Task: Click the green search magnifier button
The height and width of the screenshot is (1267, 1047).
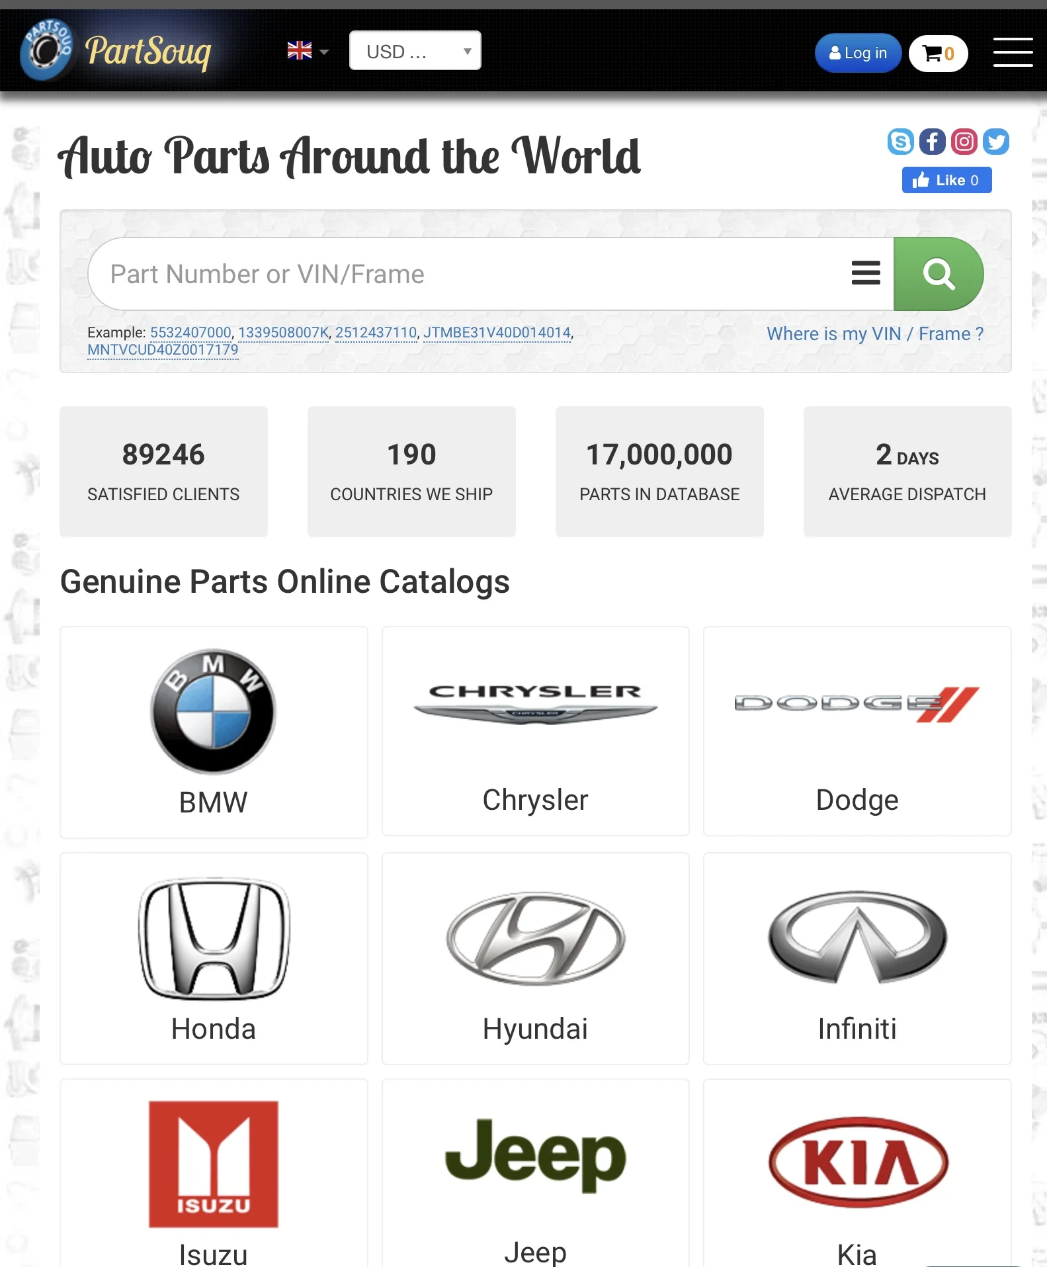Action: (x=939, y=274)
